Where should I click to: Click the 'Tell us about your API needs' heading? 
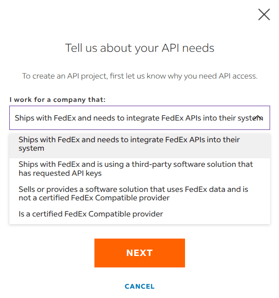(x=139, y=48)
